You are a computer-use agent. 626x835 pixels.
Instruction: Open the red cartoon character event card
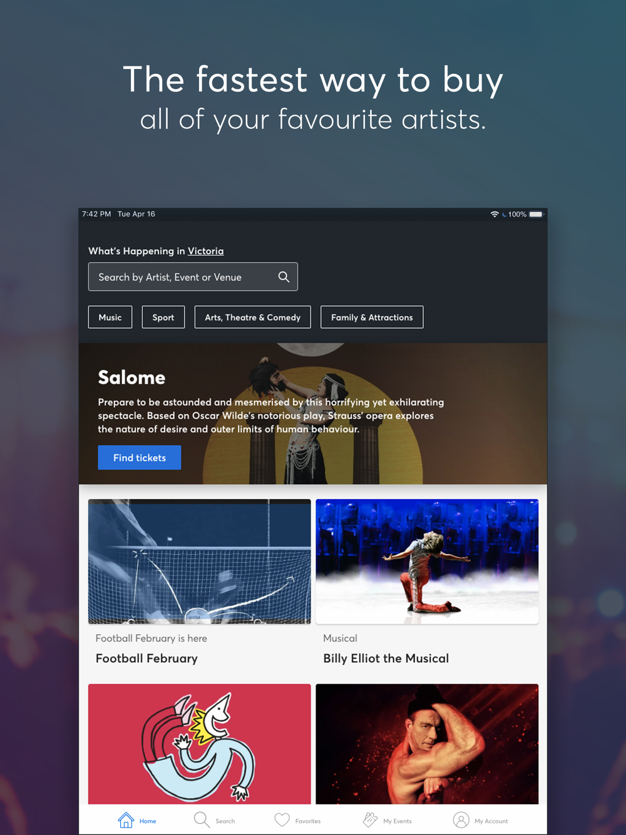point(200,744)
